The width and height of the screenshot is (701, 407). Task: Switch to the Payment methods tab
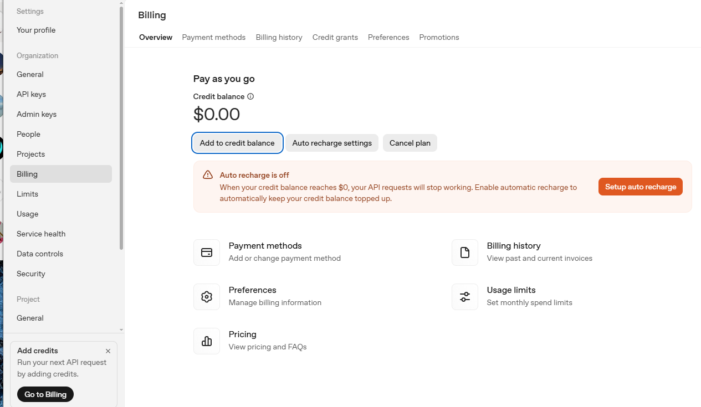point(214,37)
